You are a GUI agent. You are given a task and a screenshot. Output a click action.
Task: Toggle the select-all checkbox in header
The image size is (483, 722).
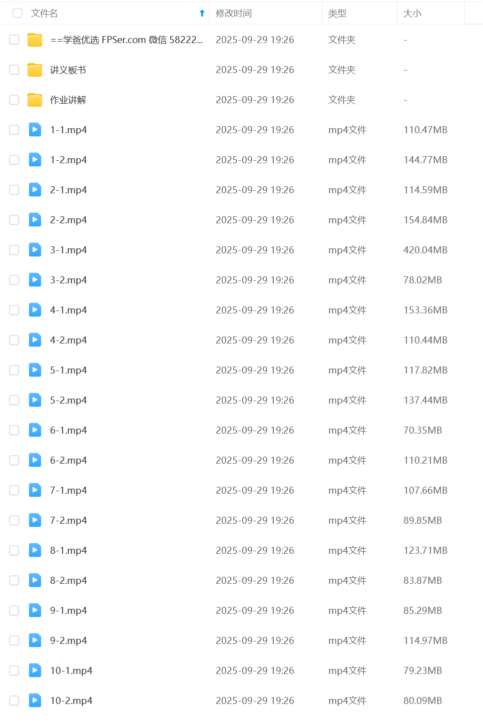click(18, 13)
